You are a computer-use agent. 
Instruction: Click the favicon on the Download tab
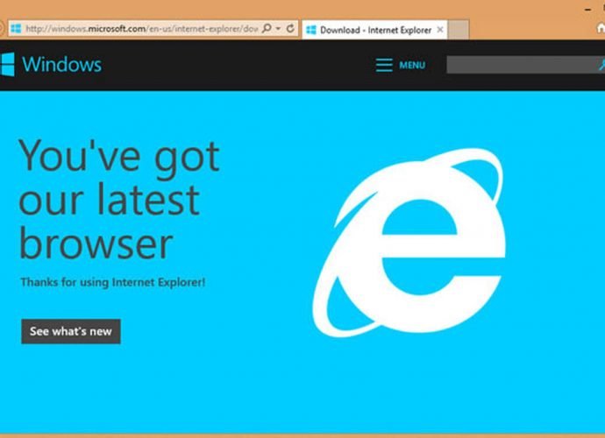[311, 30]
